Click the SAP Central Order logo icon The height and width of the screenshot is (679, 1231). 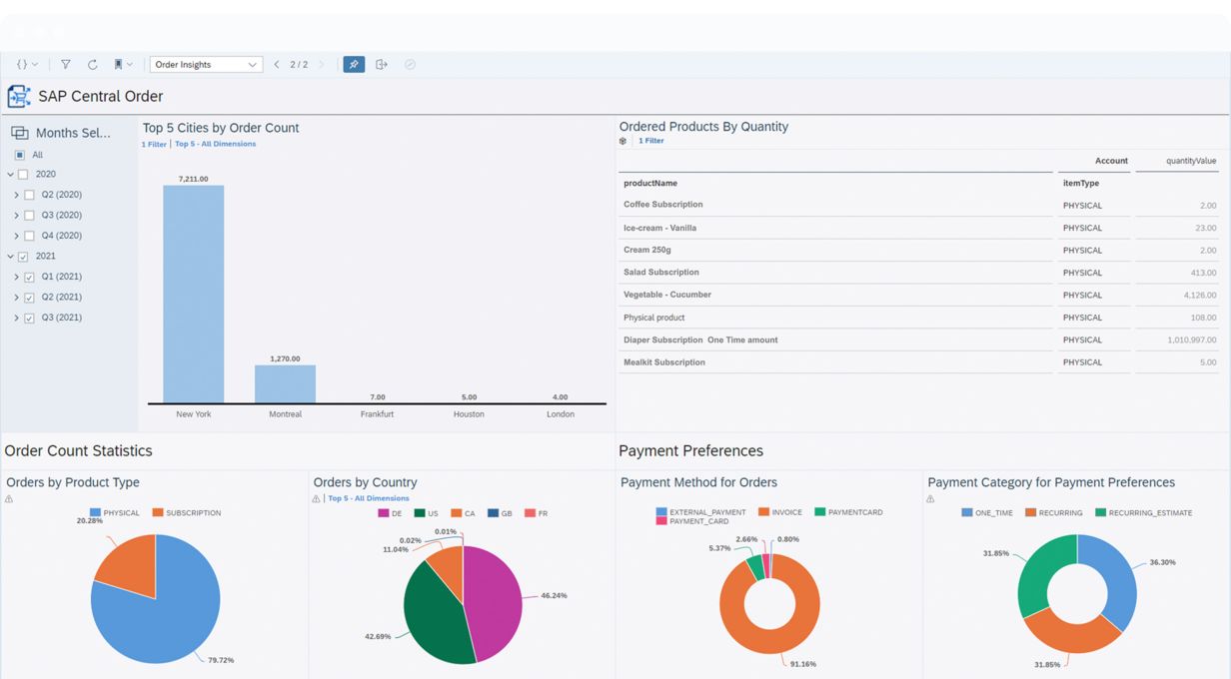point(19,97)
